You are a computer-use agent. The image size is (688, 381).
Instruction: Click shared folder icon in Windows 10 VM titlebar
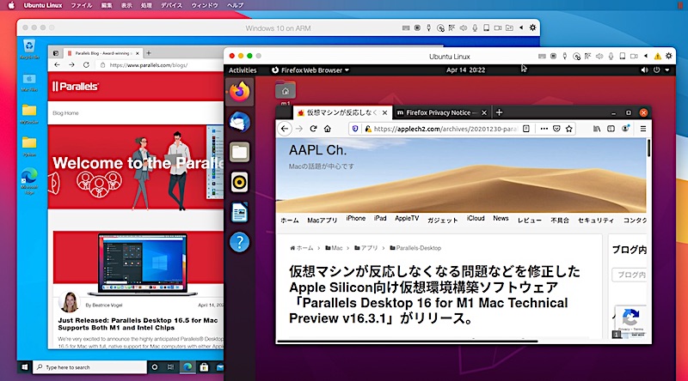(509, 27)
